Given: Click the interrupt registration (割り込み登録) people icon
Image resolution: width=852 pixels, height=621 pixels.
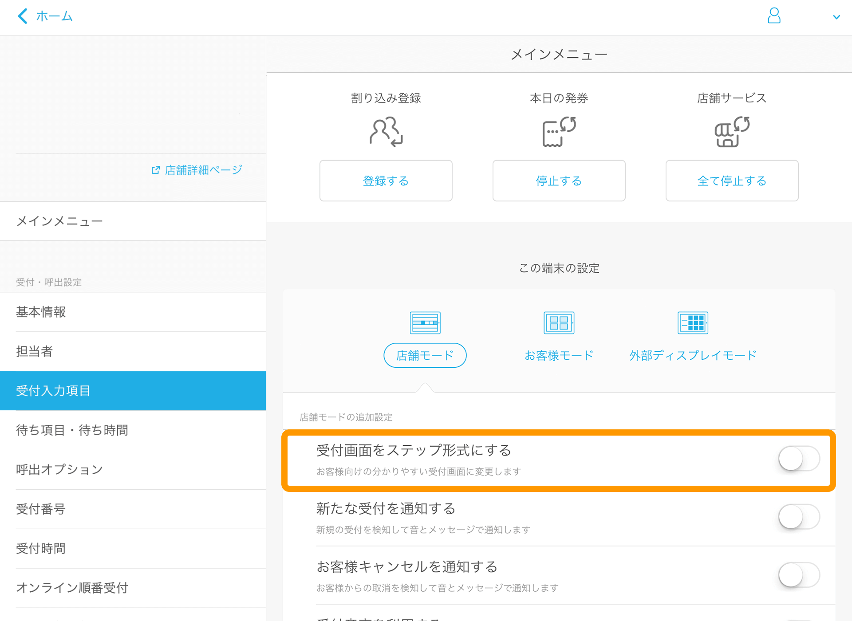Looking at the screenshot, I should click(x=386, y=131).
